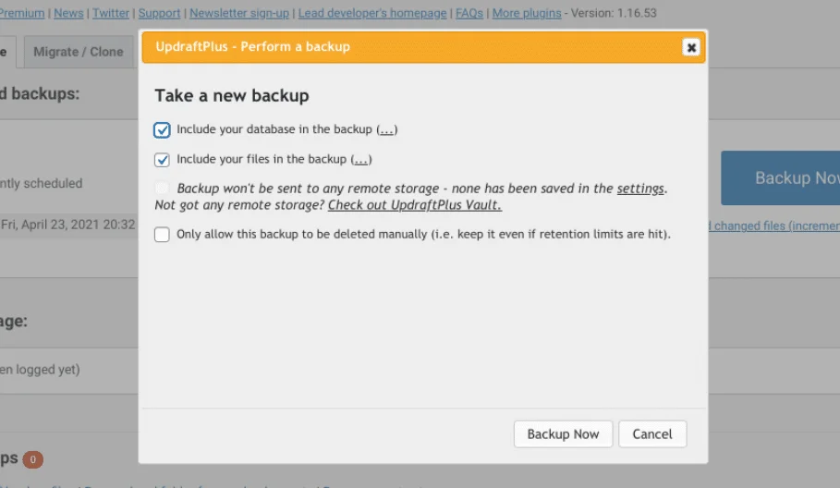Enable only allow manual deletion checkbox
Viewport: 840px width, 488px height.
pyautogui.click(x=163, y=235)
